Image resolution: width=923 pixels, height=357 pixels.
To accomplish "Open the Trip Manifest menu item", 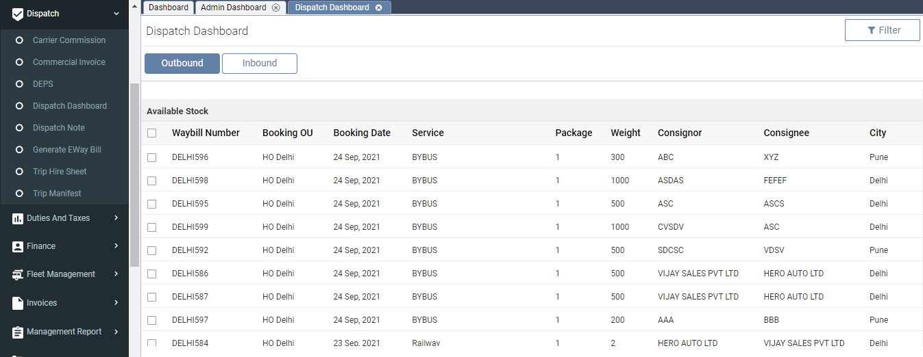I will coord(57,194).
